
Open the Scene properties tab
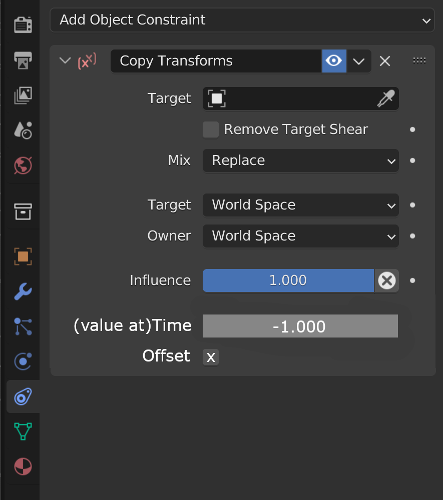23,130
